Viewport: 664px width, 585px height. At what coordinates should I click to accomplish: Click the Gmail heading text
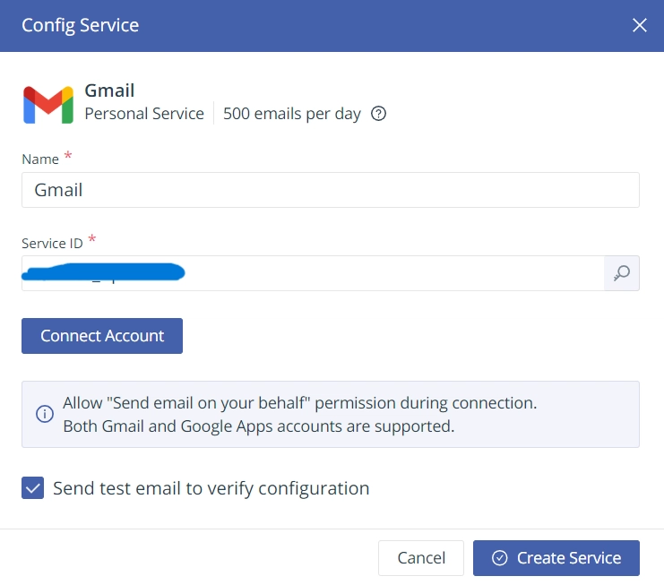(109, 90)
